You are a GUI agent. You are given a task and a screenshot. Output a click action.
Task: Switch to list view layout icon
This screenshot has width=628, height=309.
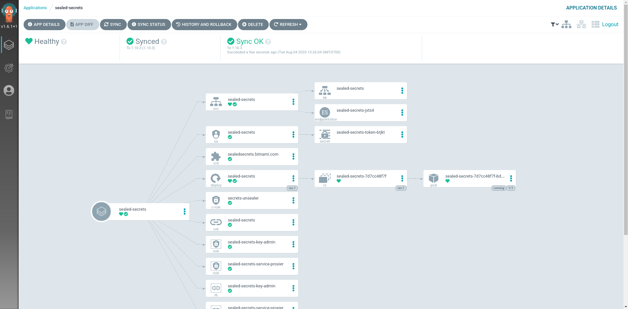(x=595, y=25)
